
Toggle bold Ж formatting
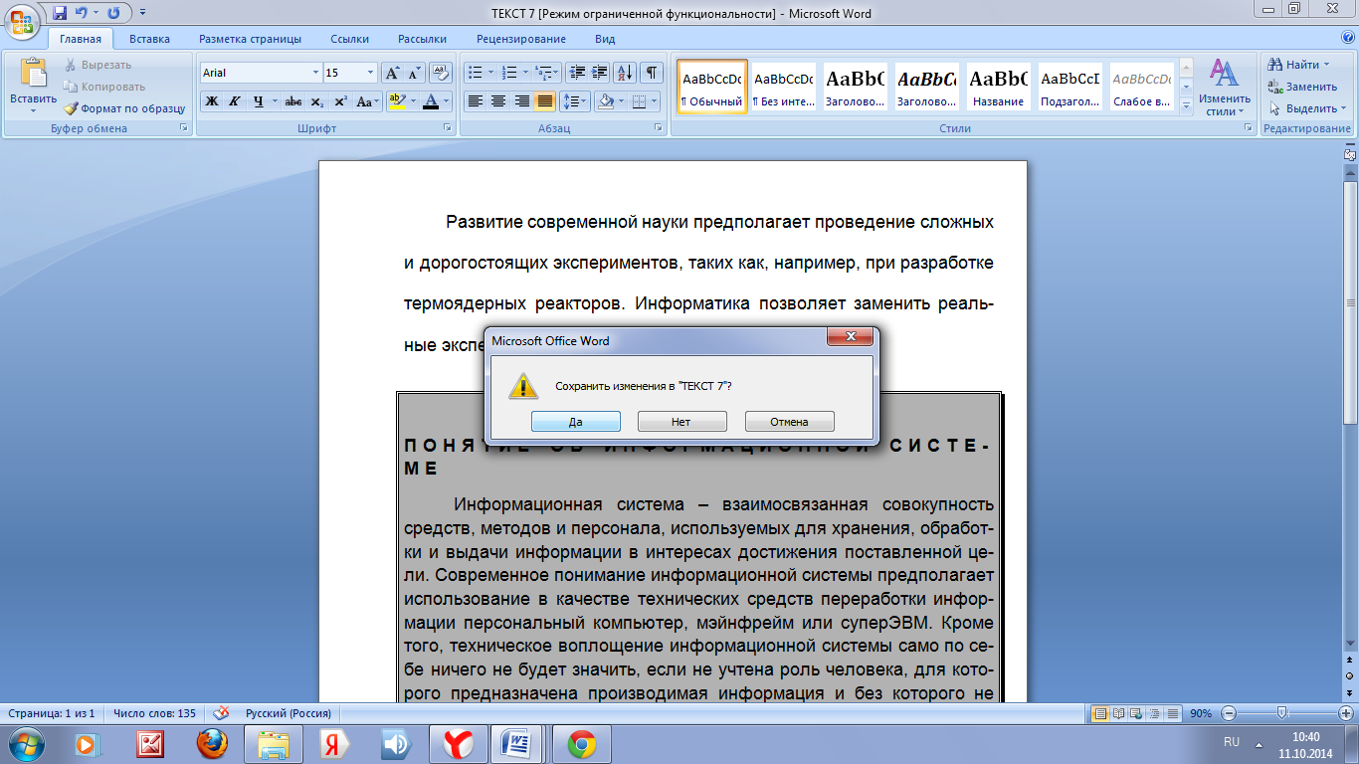211,101
